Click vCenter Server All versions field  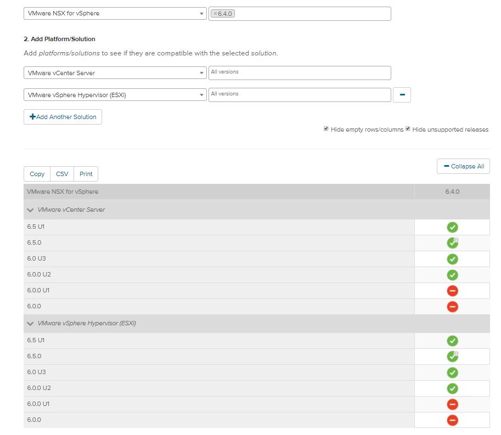tap(300, 73)
